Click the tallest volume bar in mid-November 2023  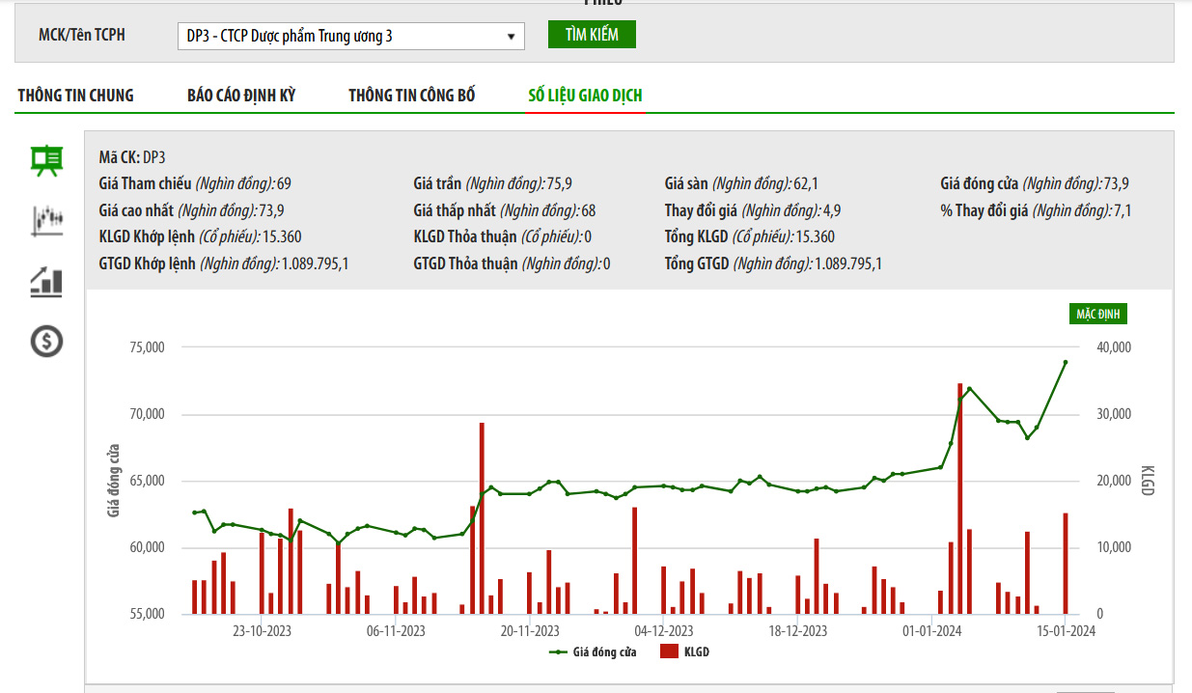click(x=482, y=518)
